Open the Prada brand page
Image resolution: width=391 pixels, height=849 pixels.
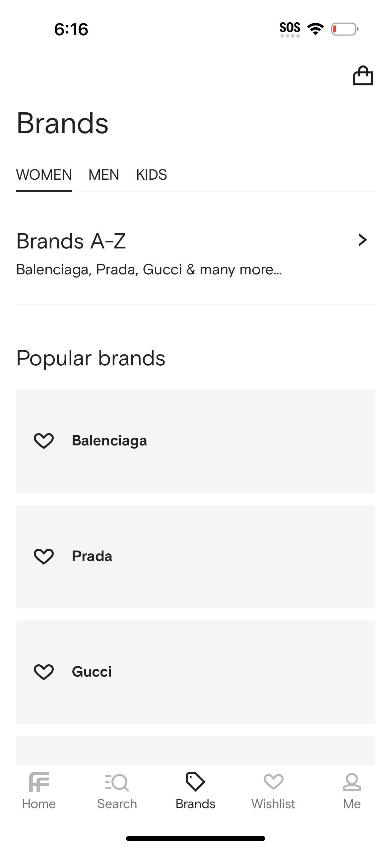coord(195,556)
